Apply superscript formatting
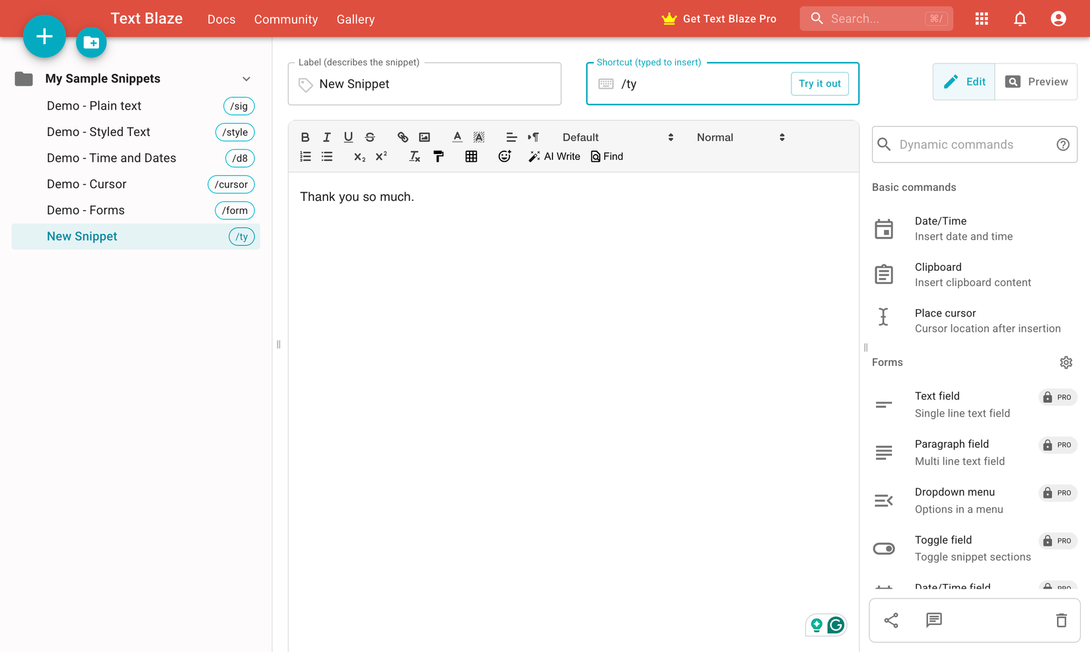 pos(381,157)
